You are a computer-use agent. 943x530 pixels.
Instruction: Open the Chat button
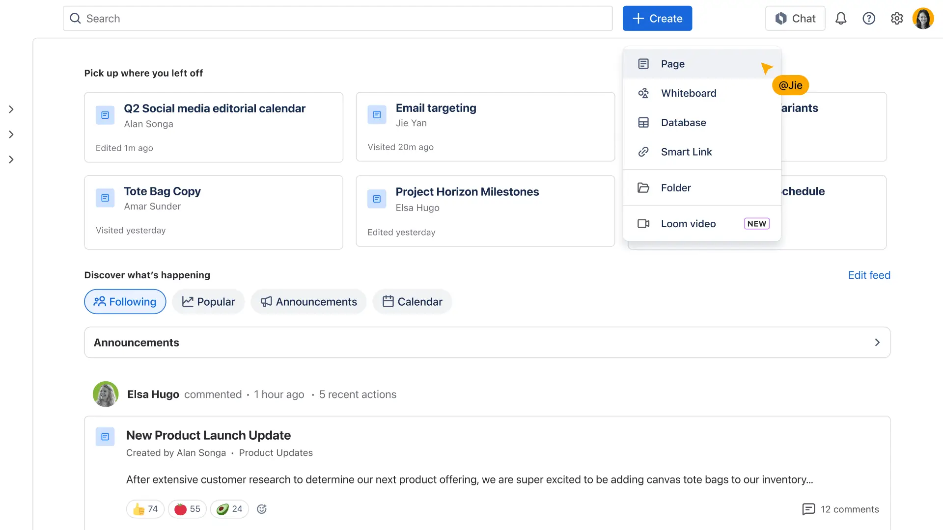(x=795, y=19)
